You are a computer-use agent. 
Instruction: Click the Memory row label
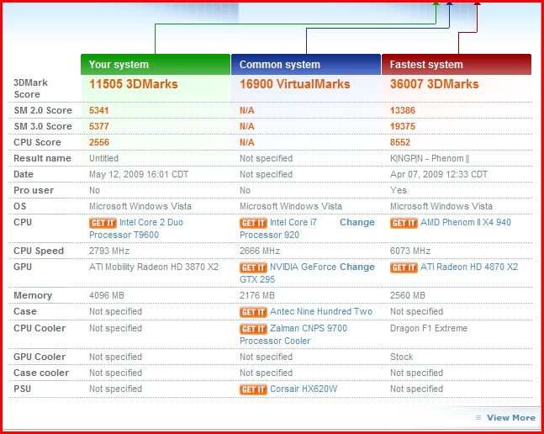pyautogui.click(x=33, y=295)
